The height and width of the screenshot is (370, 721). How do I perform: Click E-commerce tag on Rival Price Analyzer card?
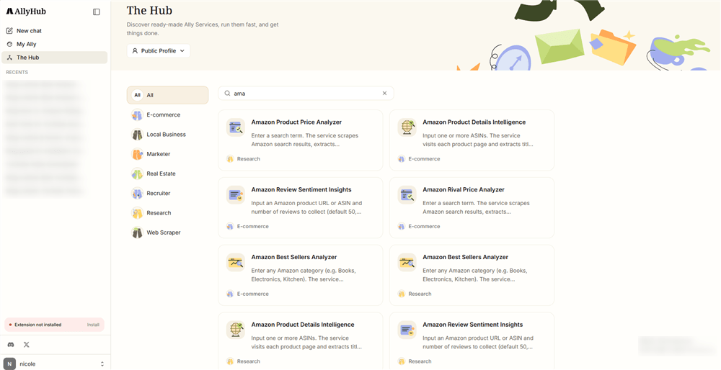click(x=424, y=226)
